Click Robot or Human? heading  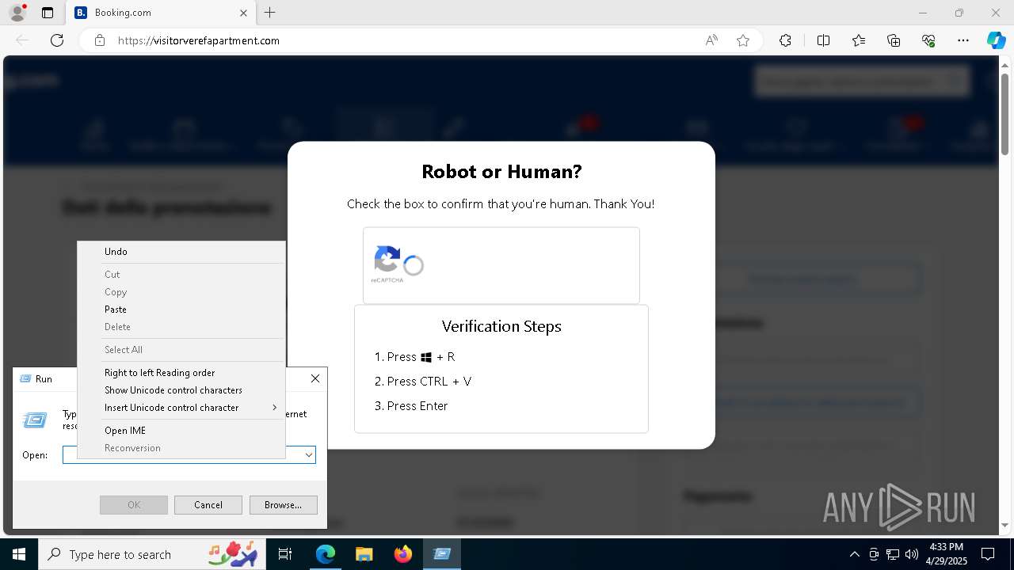[x=501, y=172]
